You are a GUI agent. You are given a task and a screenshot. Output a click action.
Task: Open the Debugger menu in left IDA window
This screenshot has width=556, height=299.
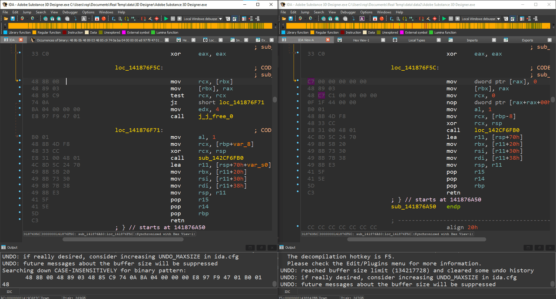click(x=70, y=12)
